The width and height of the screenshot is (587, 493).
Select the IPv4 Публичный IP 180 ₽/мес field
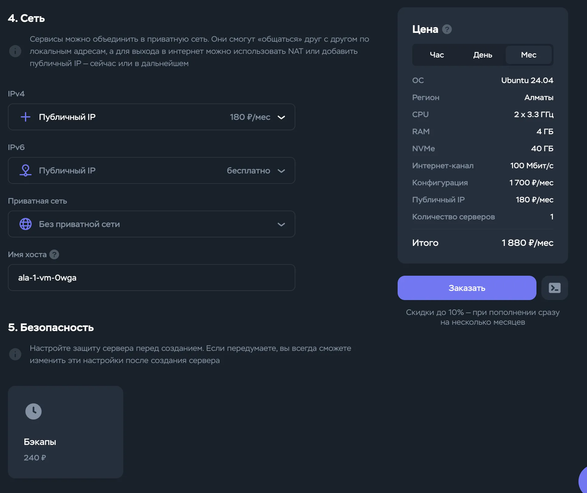(151, 117)
